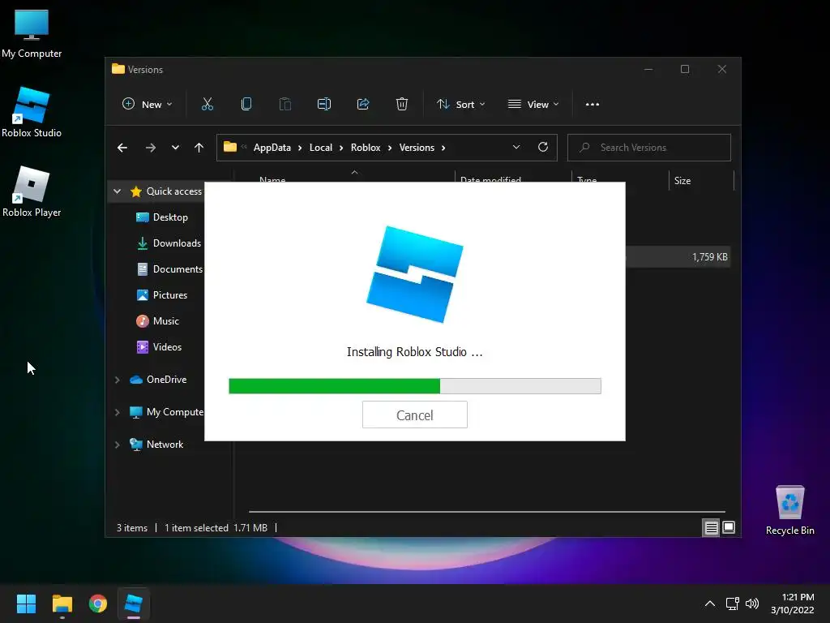
Task: Expand the My Computer tree node
Action: 117,412
